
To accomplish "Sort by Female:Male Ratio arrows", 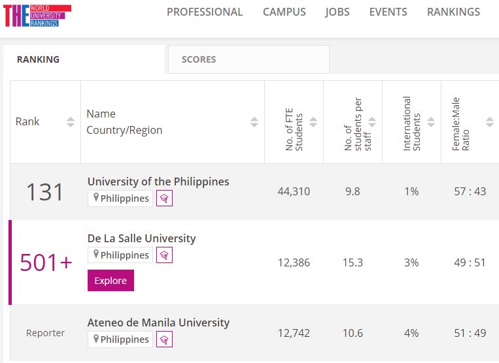I will [x=490, y=122].
